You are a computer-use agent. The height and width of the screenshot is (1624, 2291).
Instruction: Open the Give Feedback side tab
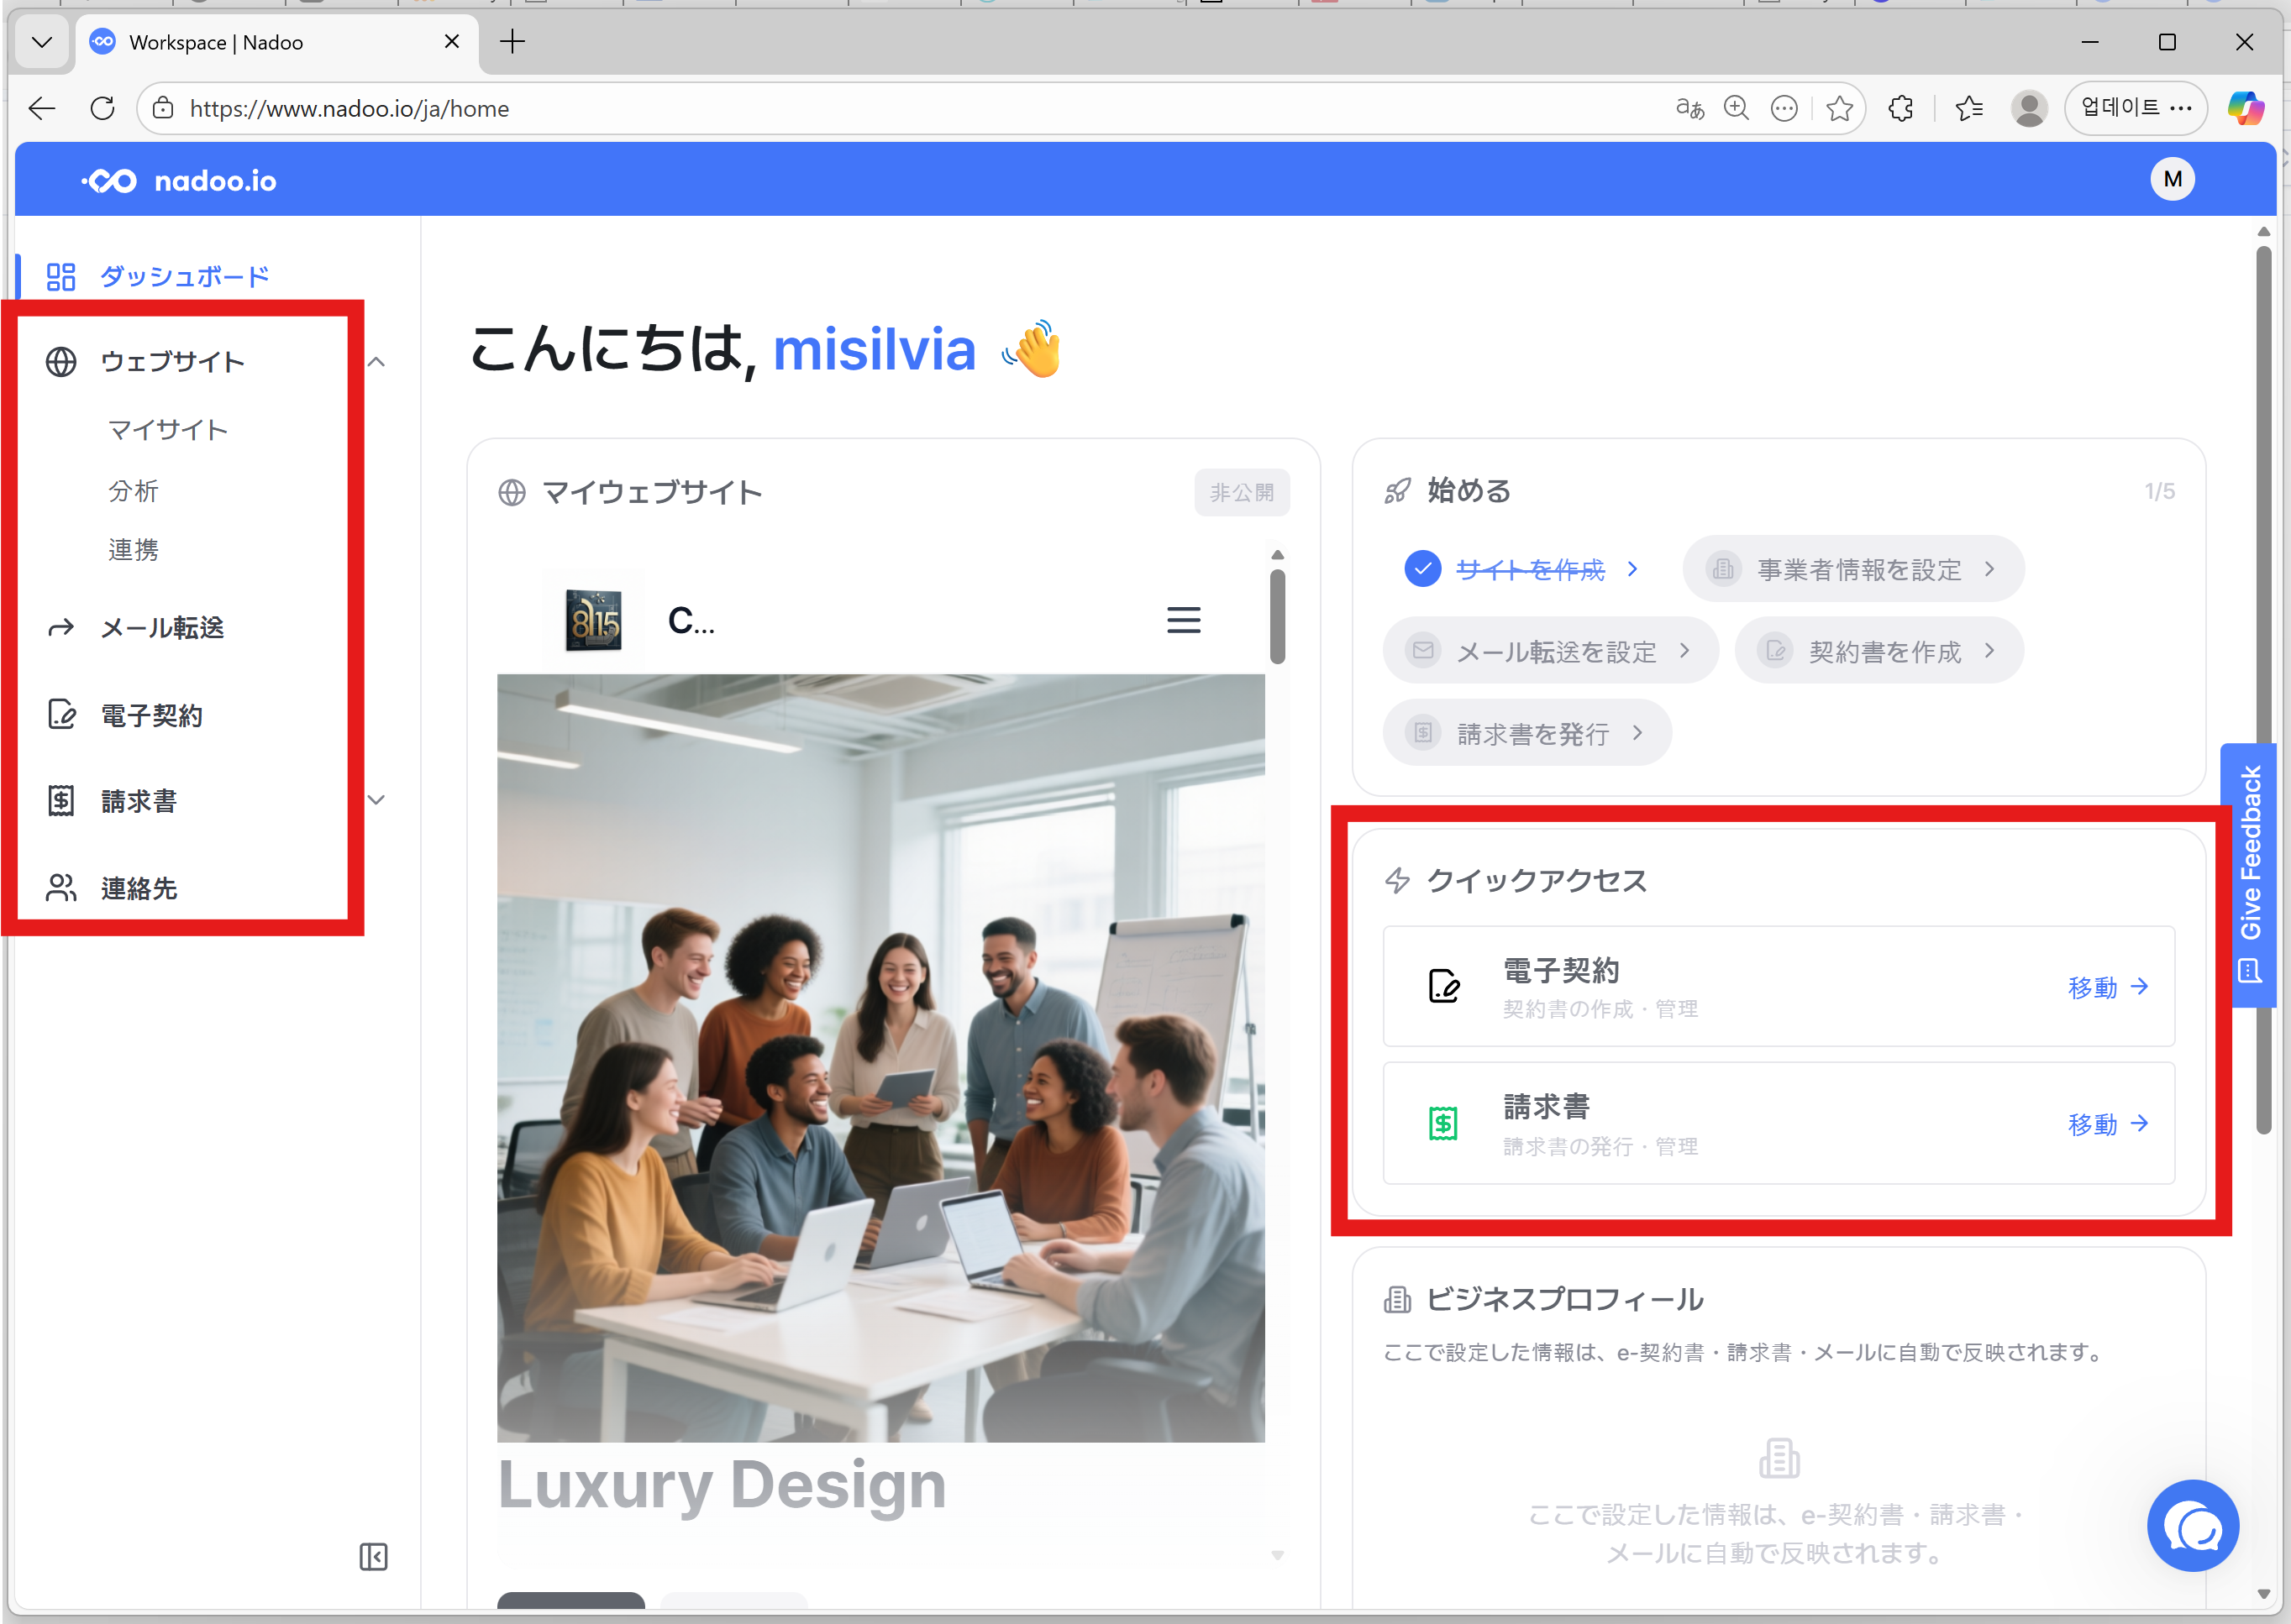click(2248, 874)
